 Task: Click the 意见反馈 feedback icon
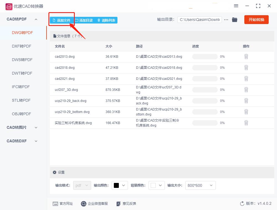pos(119,204)
